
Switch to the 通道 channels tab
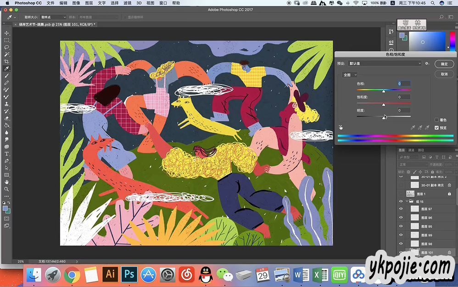[x=411, y=150]
